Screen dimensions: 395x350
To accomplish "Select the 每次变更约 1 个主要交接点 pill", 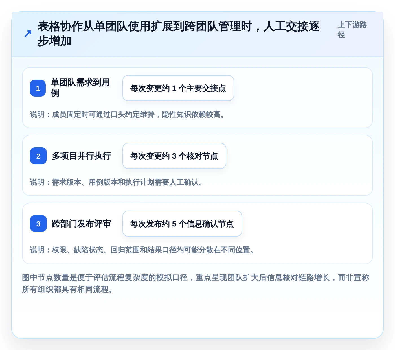I will point(178,88).
